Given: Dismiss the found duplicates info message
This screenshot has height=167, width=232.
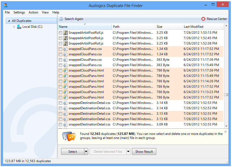Looking at the screenshot, I should pos(225,132).
